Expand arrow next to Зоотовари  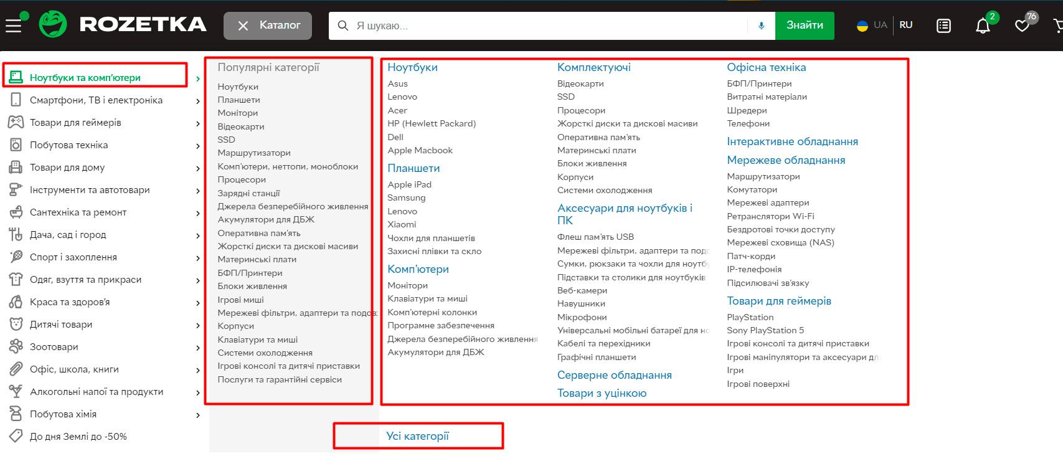tap(198, 348)
